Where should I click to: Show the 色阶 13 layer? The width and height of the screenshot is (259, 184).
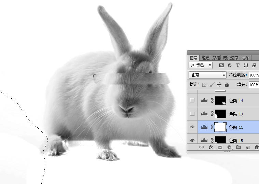pyautogui.click(x=192, y=114)
